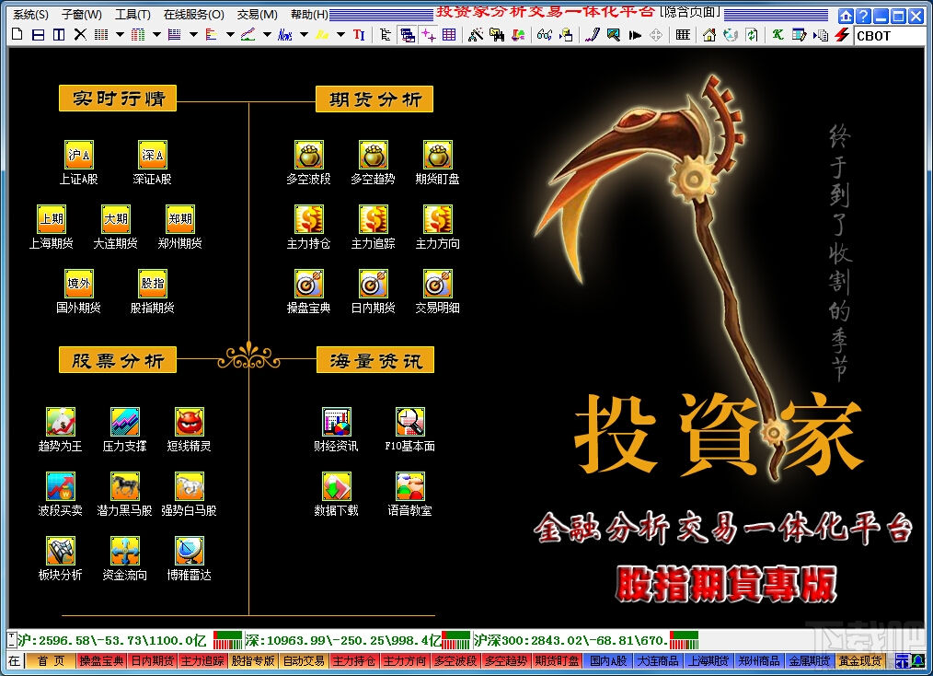Switch to the 黄金现货 bottom tab
The image size is (933, 676).
click(860, 660)
